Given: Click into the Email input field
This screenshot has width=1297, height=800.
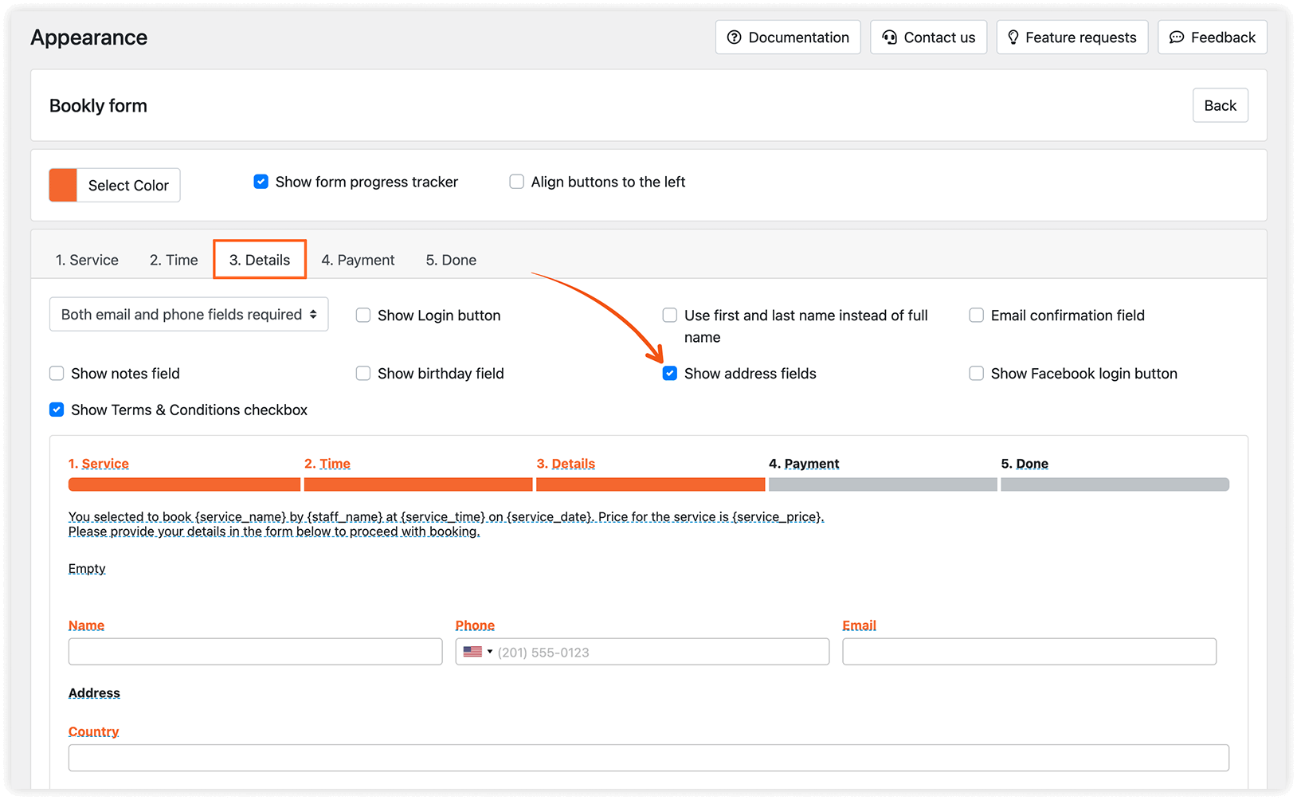Looking at the screenshot, I should click(1029, 652).
